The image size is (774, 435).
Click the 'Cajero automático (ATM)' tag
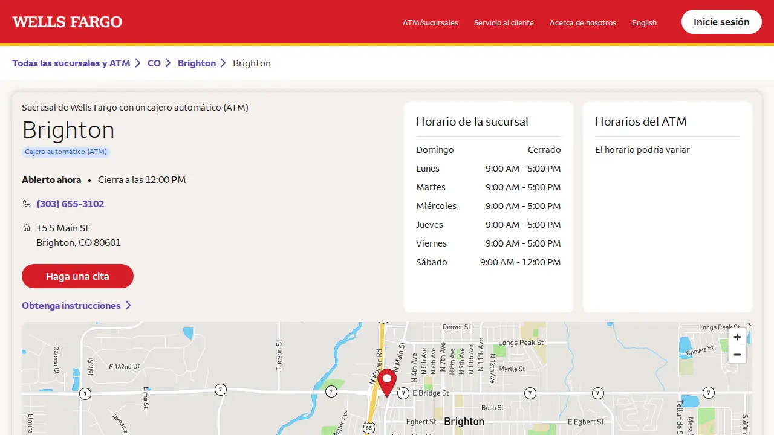(x=66, y=152)
